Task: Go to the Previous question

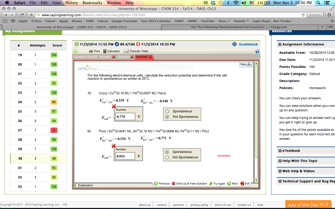Action: pos(162,184)
